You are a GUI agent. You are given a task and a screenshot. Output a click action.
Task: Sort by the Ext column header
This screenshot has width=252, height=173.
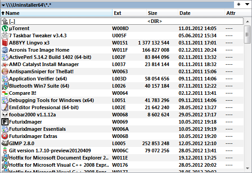click(130, 13)
